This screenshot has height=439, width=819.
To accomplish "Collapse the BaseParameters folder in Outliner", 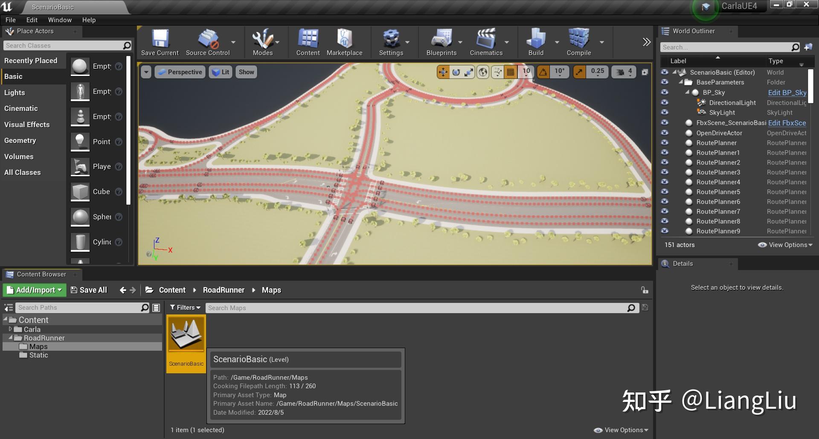I will point(681,82).
